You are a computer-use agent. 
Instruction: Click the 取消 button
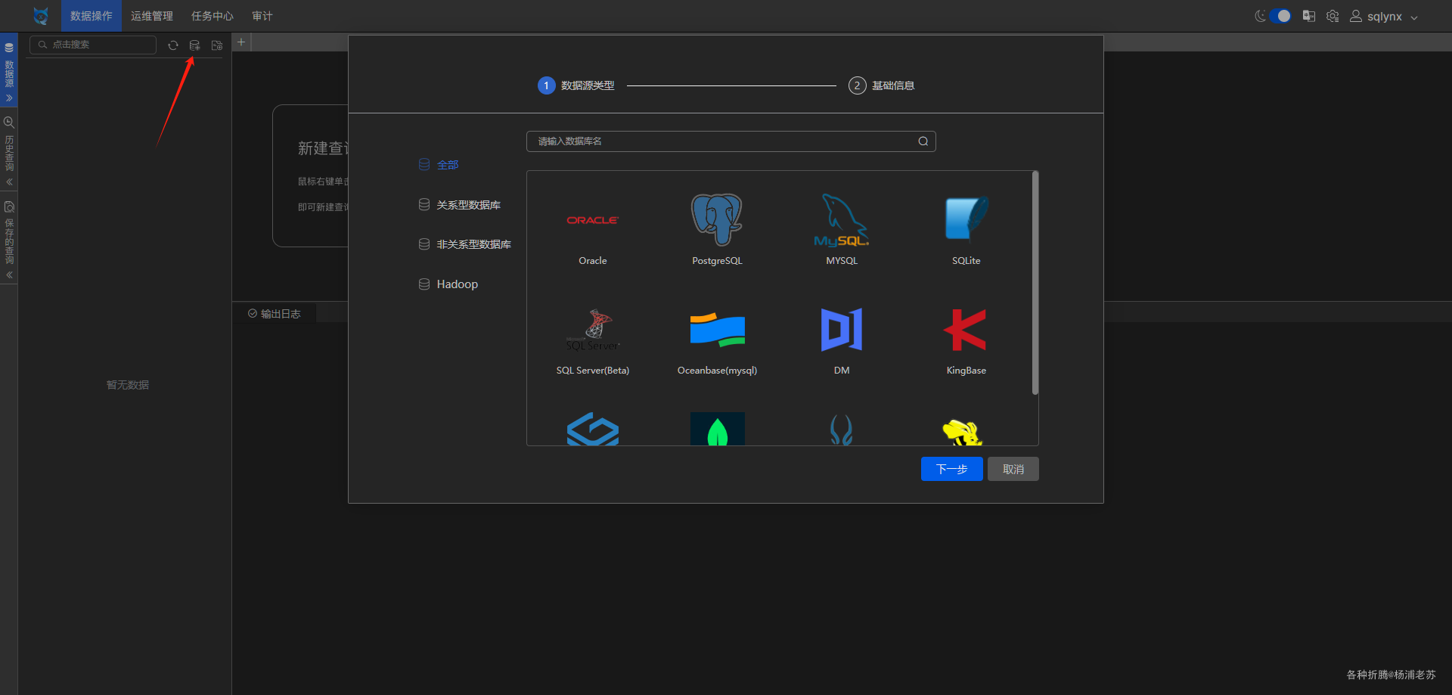[1013, 469]
